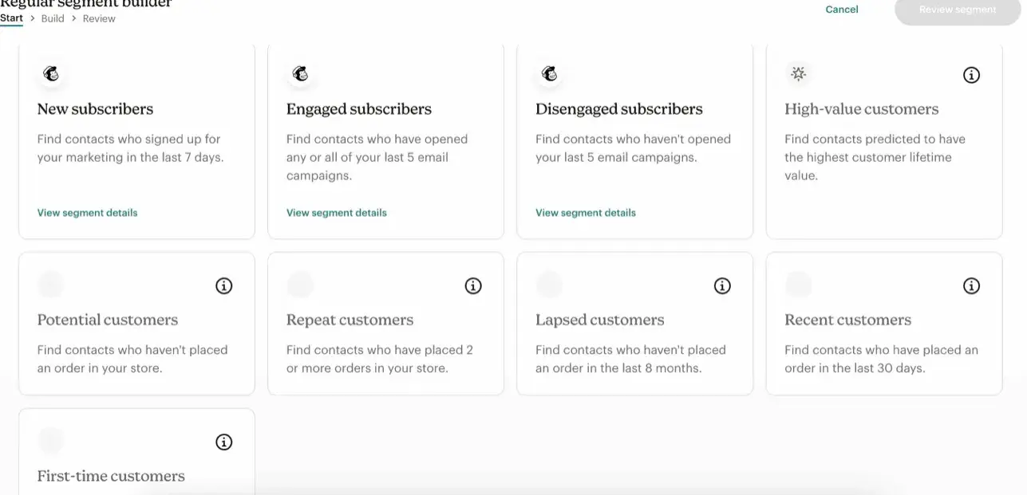
Task: Click the info icon on Recent customers
Action: [971, 285]
